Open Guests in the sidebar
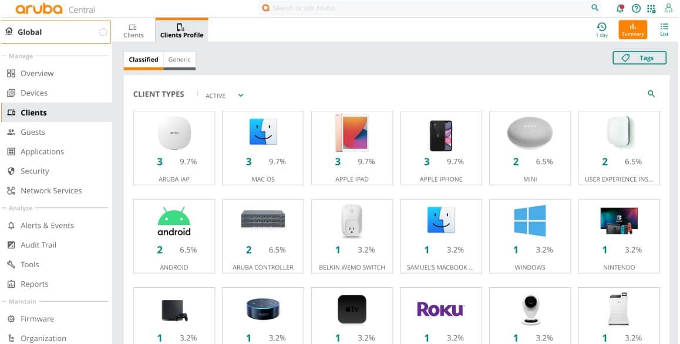 [x=56, y=132]
